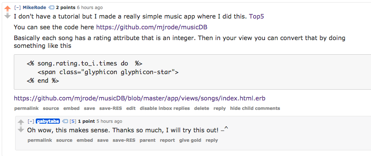Edit MikeRode's comment
The width and height of the screenshot is (371, 156).
[x=131, y=109]
